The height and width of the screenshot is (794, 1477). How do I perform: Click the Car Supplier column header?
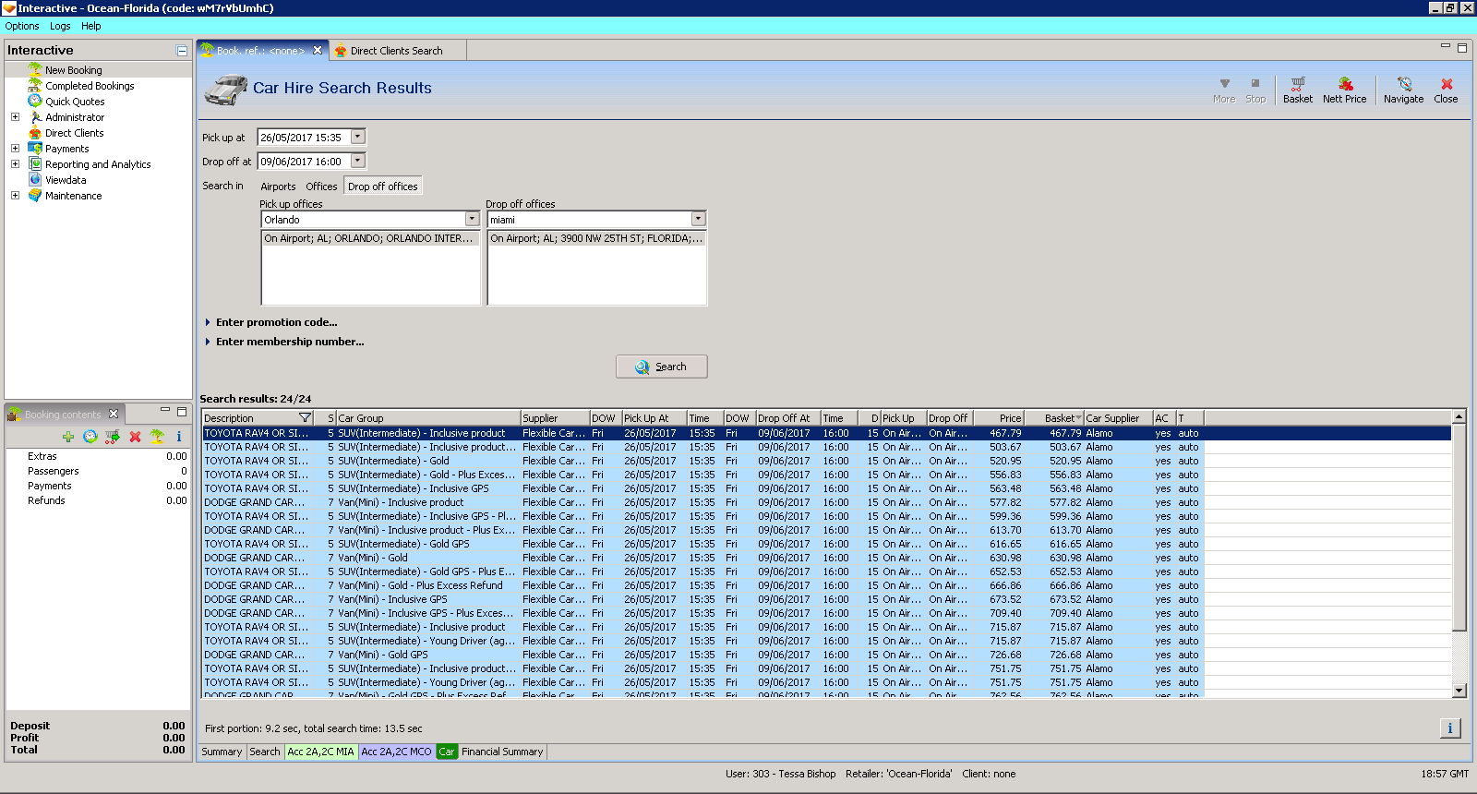point(1119,418)
